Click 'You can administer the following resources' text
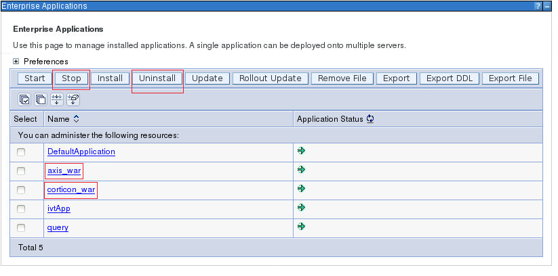Viewport: 558px width, 276px height. pos(98,135)
